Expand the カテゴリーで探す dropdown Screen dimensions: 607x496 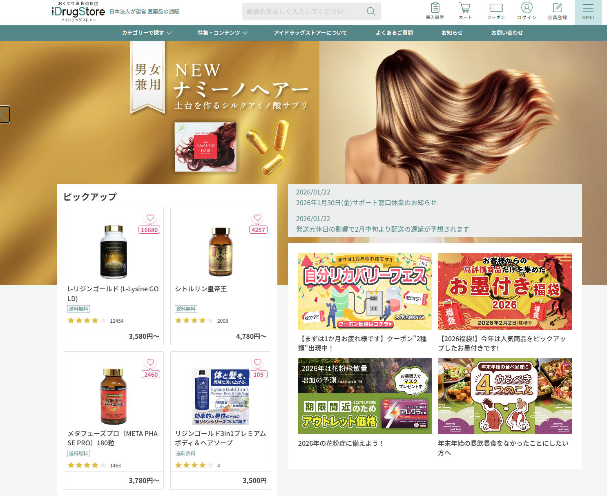(x=147, y=33)
